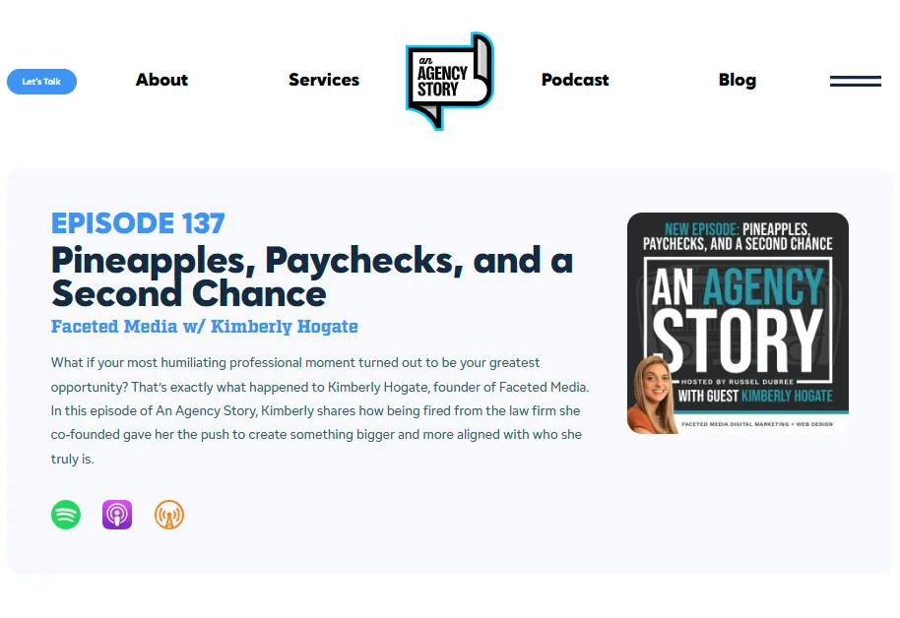Click 'An Agency Story' text in cover image

click(739, 320)
